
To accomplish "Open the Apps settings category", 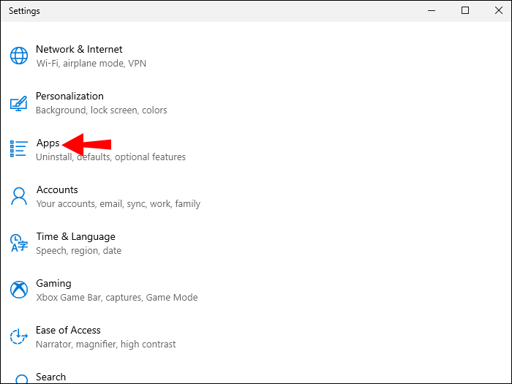I will 48,143.
